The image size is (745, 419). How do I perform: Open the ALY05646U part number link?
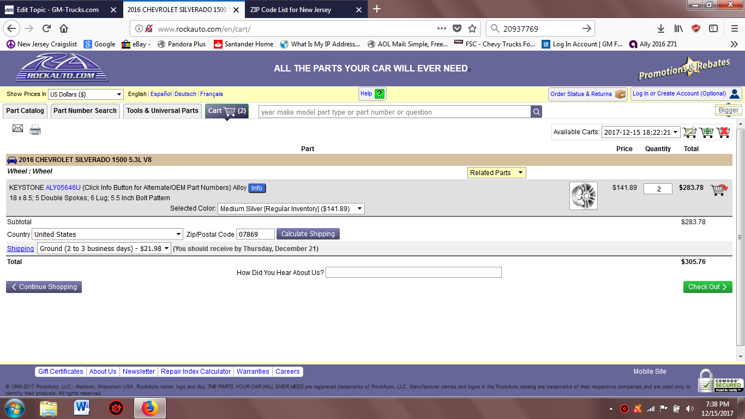click(x=63, y=188)
